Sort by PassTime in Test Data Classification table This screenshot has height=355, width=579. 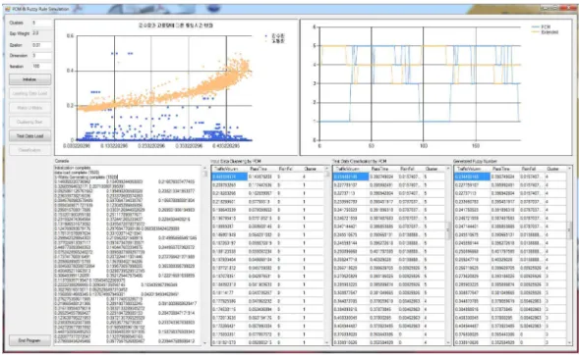383,169
